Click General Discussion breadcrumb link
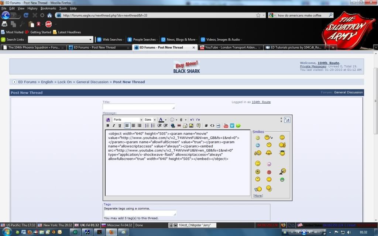The width and height of the screenshot is (378, 236). pos(92,82)
